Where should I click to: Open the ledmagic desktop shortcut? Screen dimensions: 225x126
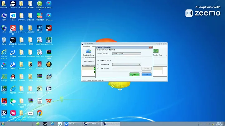pyautogui.click(x=4, y=78)
